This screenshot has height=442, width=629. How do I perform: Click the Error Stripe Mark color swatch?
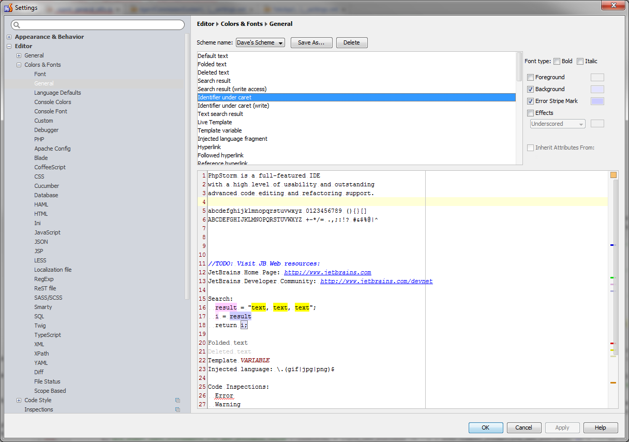coord(597,101)
